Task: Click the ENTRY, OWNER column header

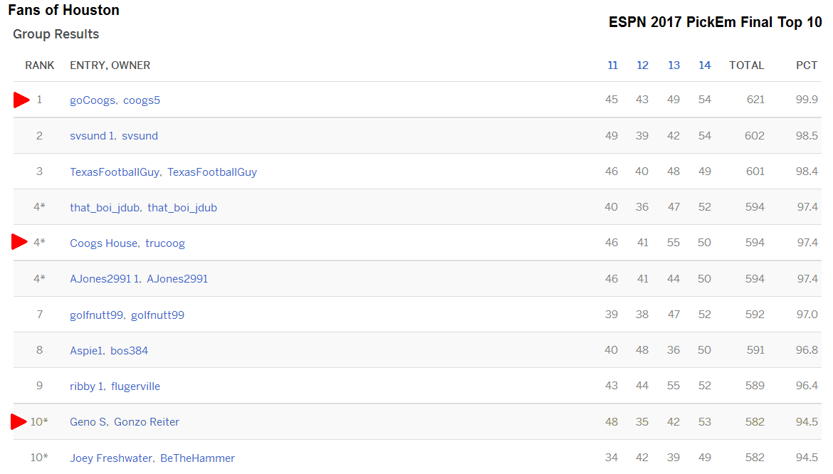Action: click(x=110, y=65)
